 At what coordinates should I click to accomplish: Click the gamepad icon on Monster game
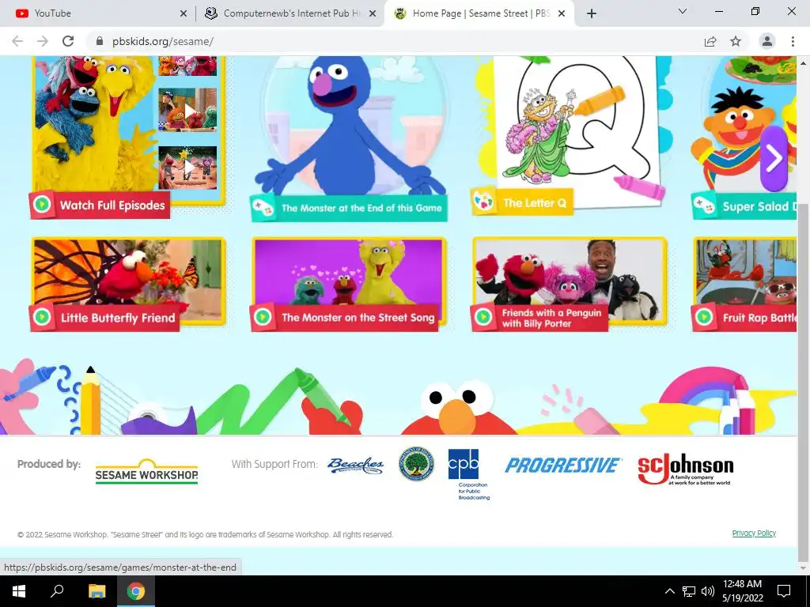pos(263,208)
